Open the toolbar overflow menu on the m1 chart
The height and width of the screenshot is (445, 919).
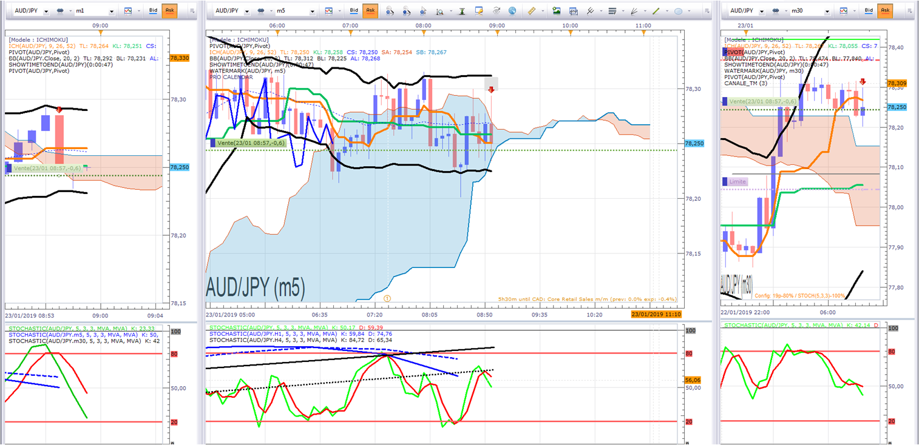pos(192,11)
